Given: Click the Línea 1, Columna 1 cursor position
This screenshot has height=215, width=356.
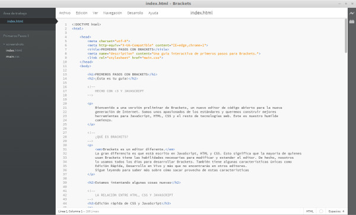Looking at the screenshot, I should 71,211.
